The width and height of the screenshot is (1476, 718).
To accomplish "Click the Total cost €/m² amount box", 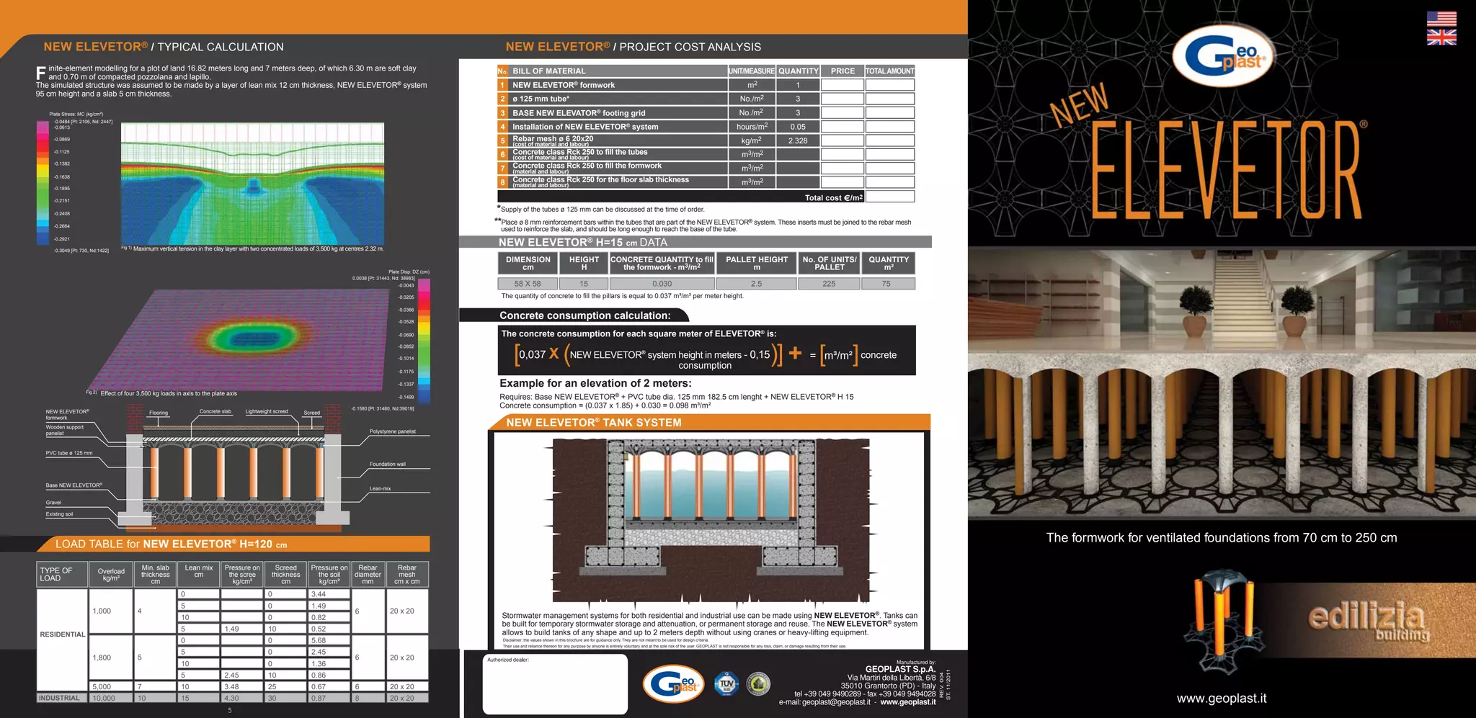I will click(x=889, y=197).
